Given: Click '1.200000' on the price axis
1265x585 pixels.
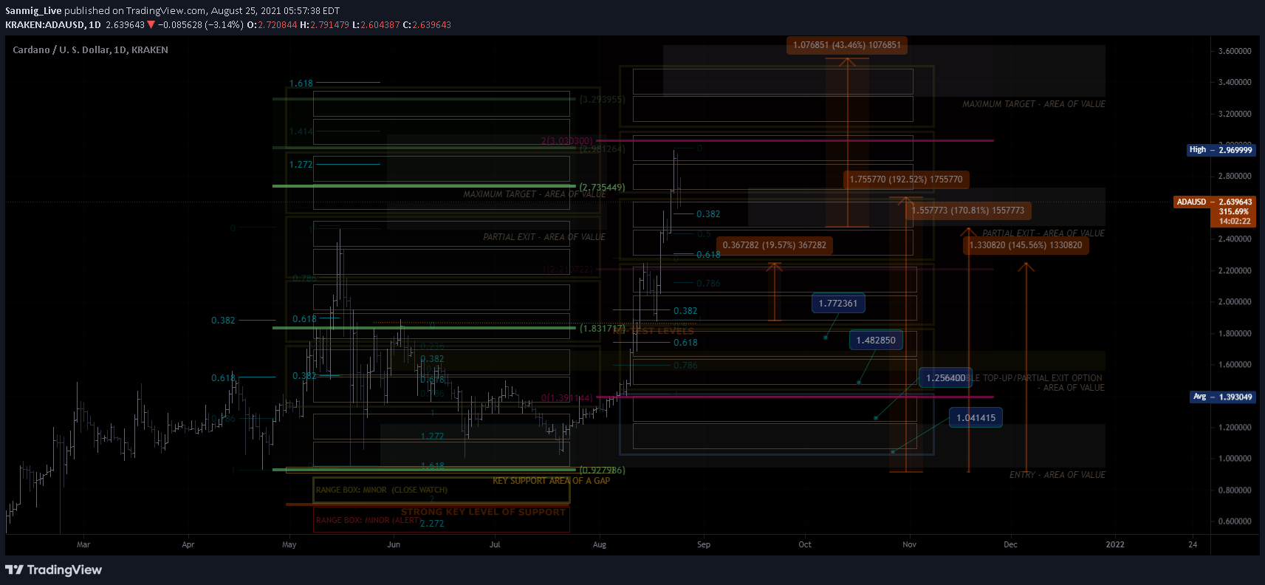Looking at the screenshot, I should tap(1235, 427).
